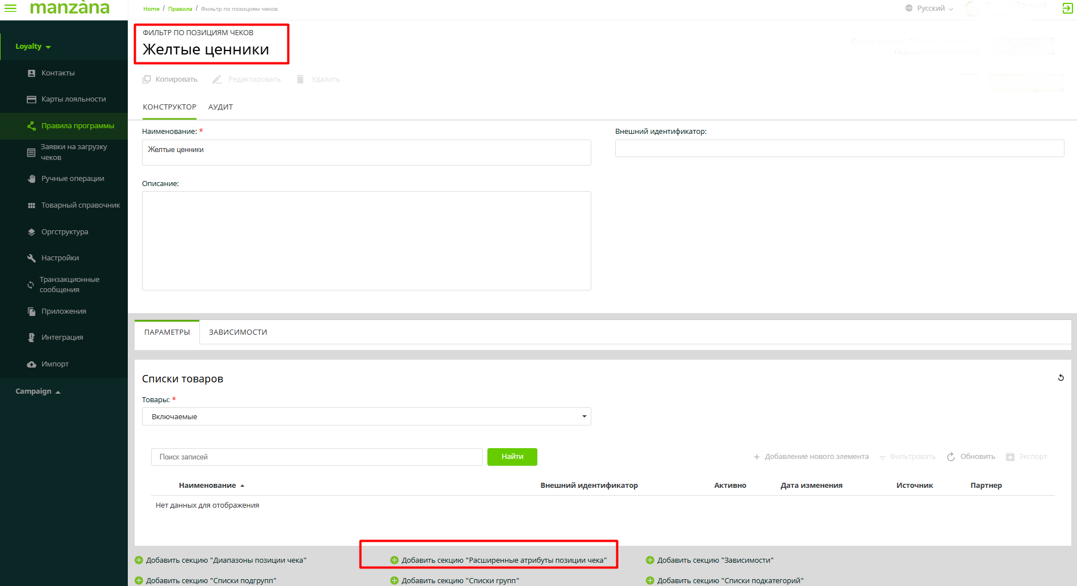
Task: Expand the Campaign sidebar section
Action: click(37, 391)
